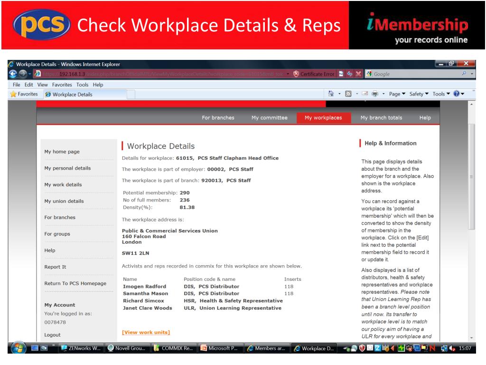
Task: Click 'Report It' in the sidebar
Action: coord(55,267)
